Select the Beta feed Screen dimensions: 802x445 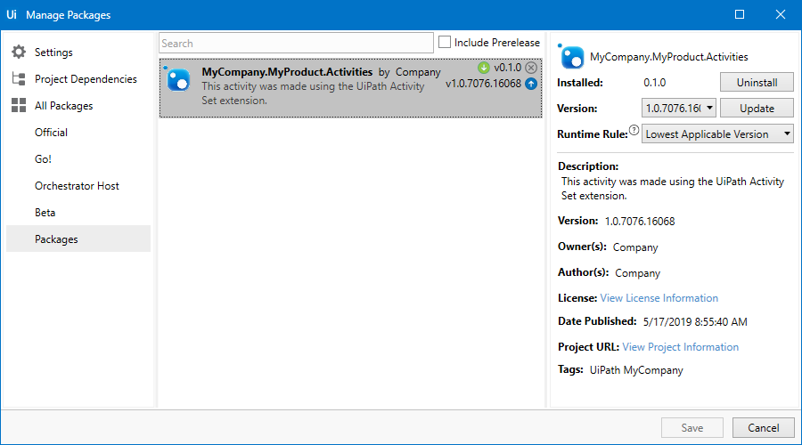78,212
